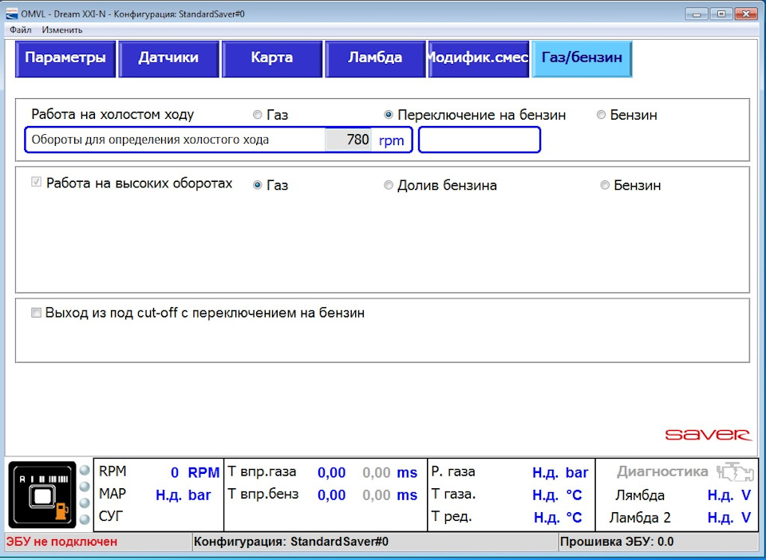This screenshot has height=560, width=766.
Task: Go to the Карта tab
Action: tap(271, 58)
